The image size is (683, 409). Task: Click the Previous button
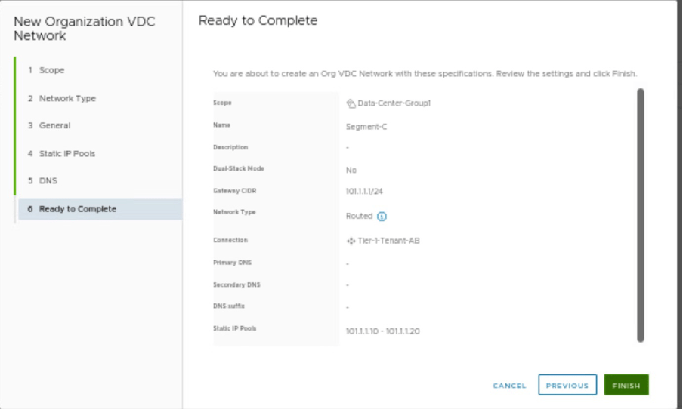pyautogui.click(x=567, y=385)
